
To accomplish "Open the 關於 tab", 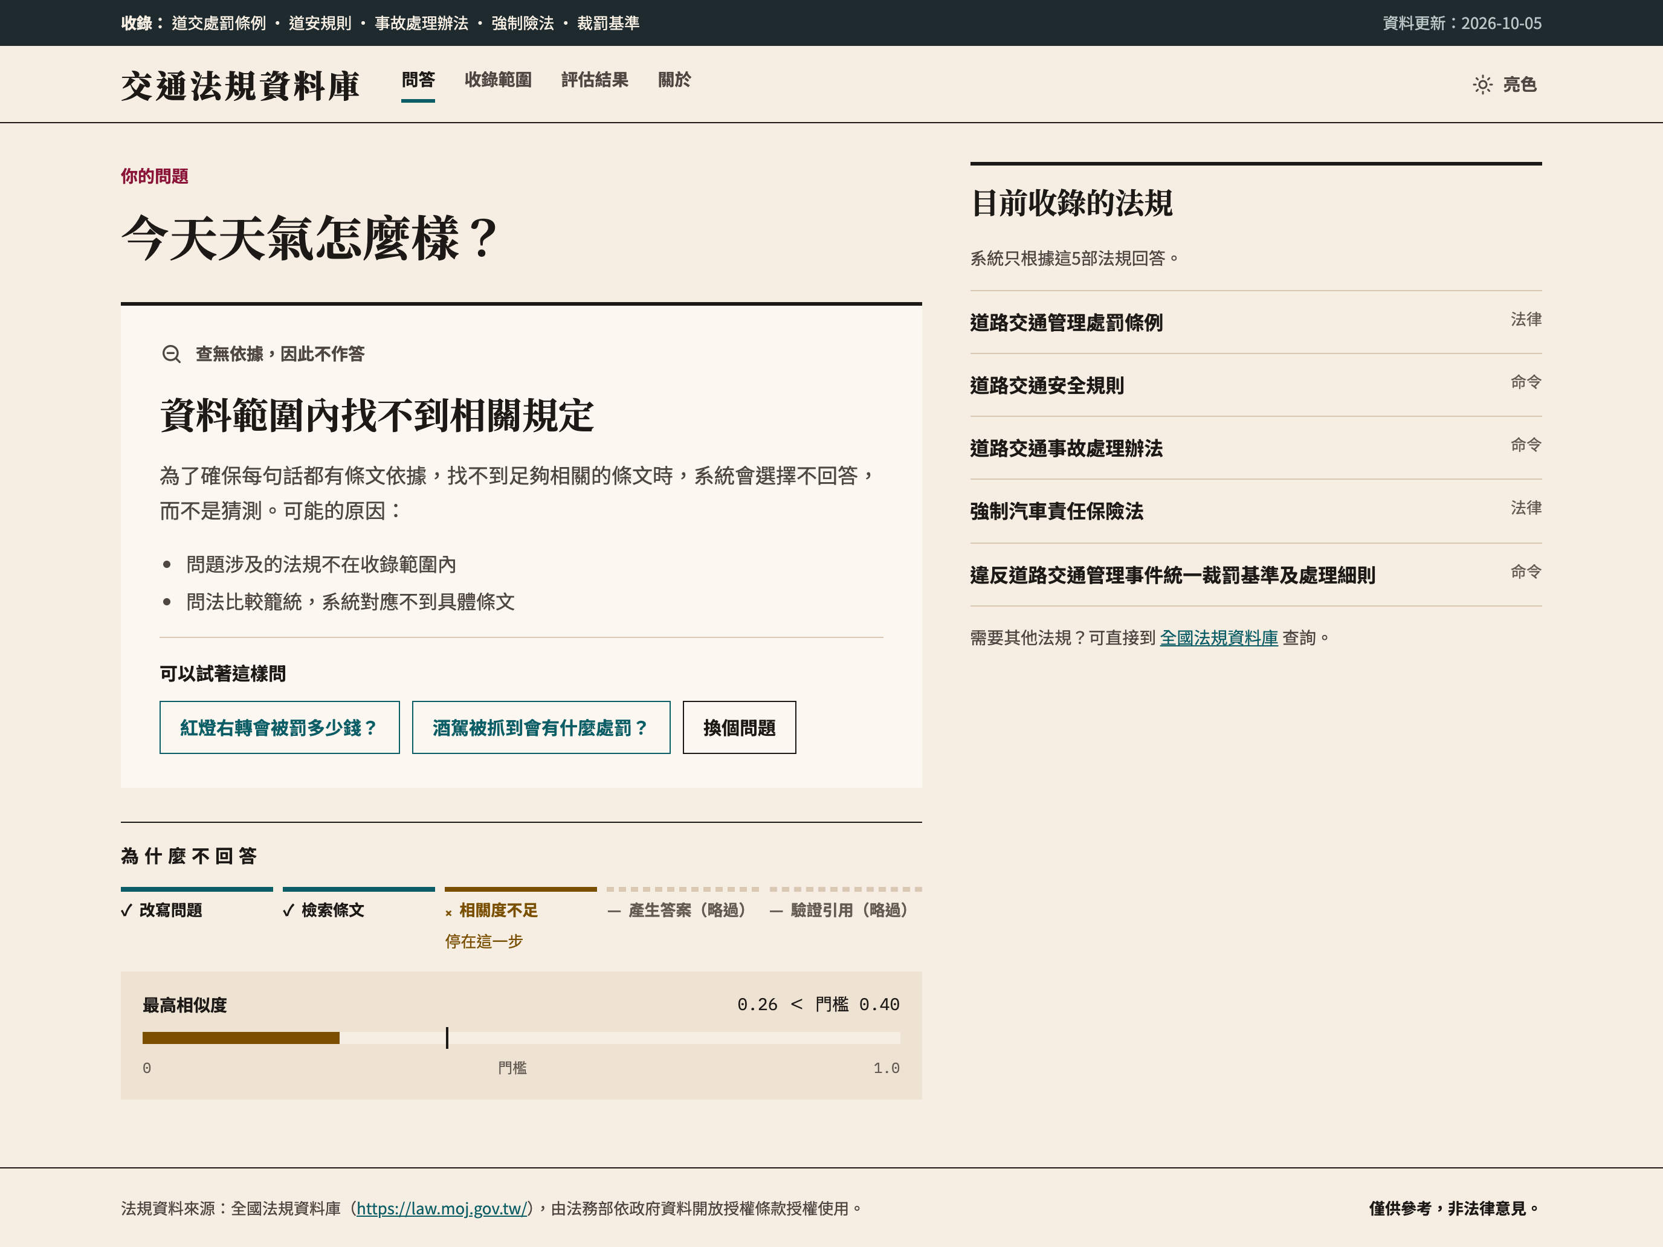I will tap(674, 80).
